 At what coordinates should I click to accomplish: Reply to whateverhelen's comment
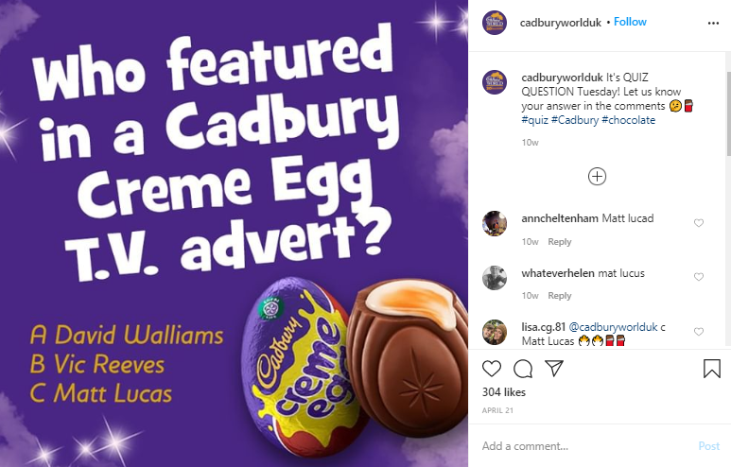click(560, 296)
